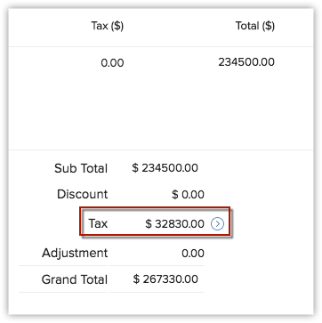Click the Tax ($) column header

(107, 26)
